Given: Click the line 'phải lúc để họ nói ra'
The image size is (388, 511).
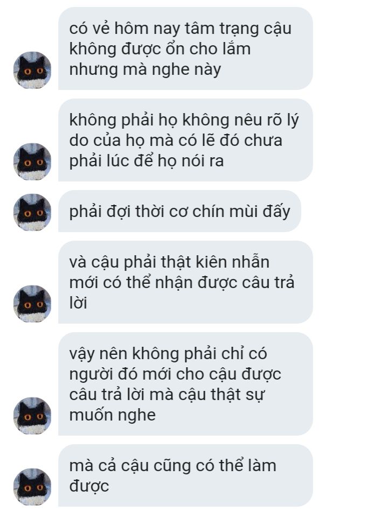Looking at the screenshot, I should click(147, 162).
